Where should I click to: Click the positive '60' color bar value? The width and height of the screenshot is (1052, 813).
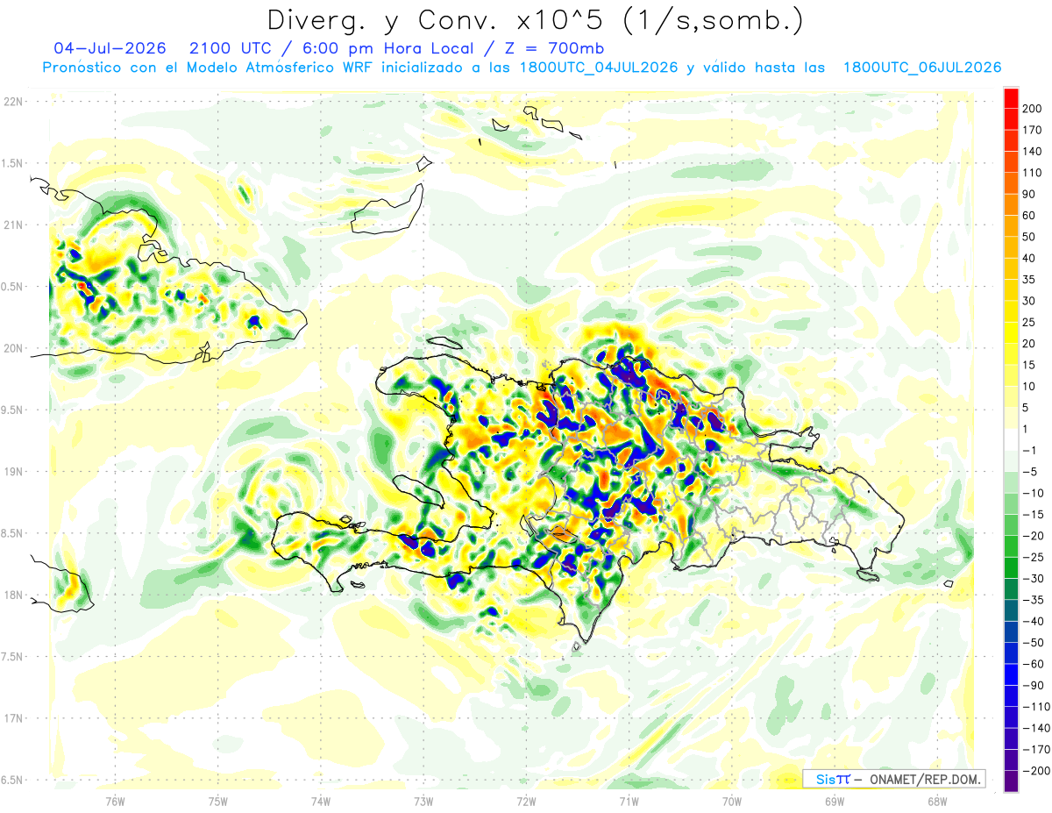1029,216
